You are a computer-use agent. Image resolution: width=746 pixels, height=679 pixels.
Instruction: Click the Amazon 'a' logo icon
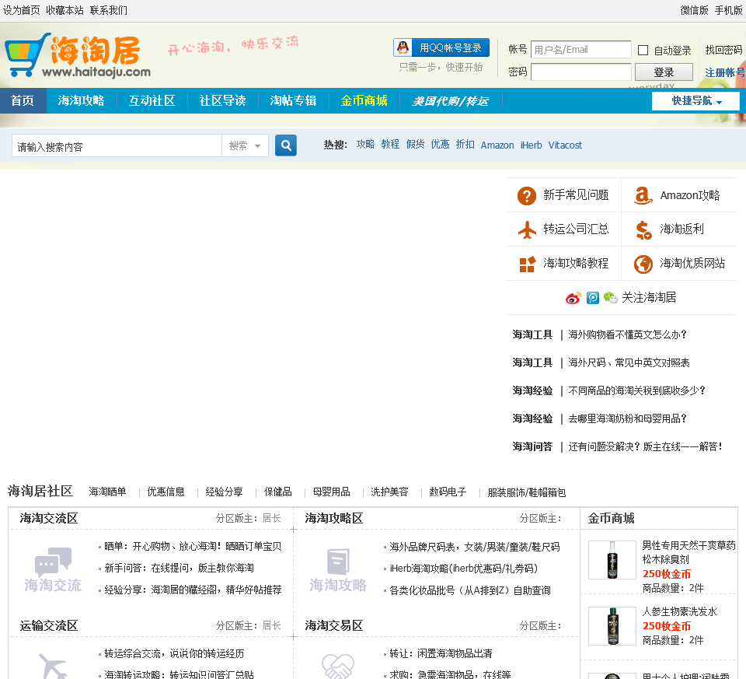tap(643, 195)
